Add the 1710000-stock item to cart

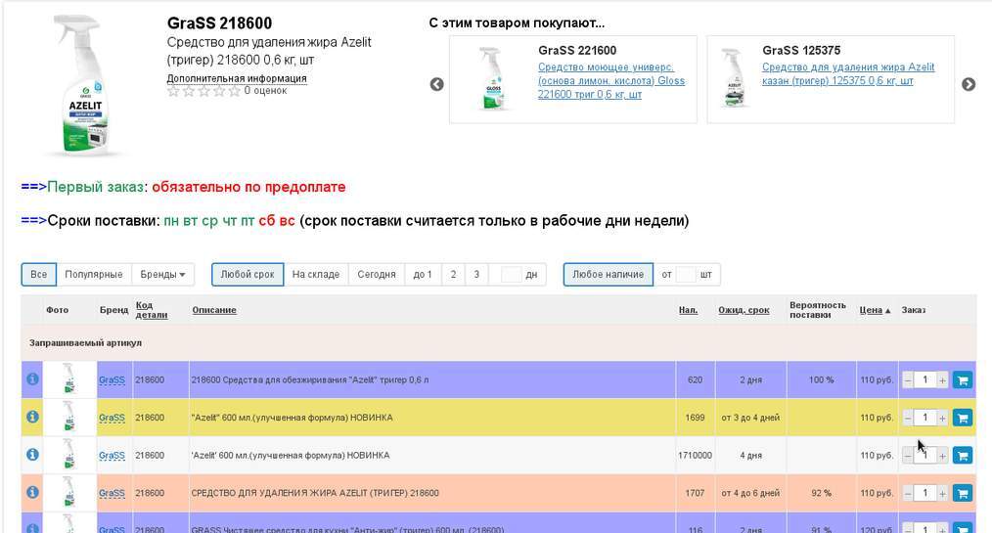tap(963, 455)
